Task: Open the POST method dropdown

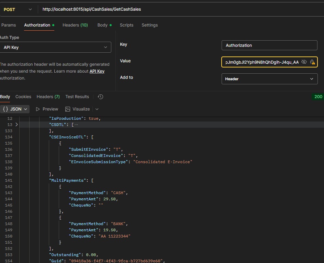Action: click(x=18, y=9)
